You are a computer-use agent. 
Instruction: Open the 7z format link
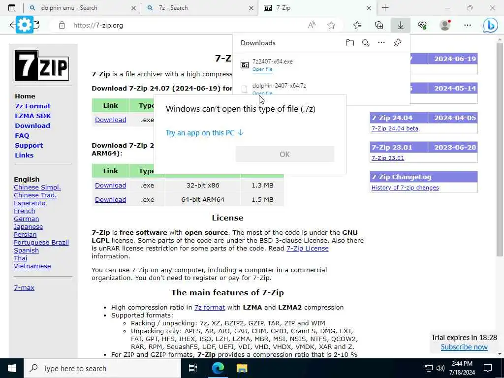[210, 307]
